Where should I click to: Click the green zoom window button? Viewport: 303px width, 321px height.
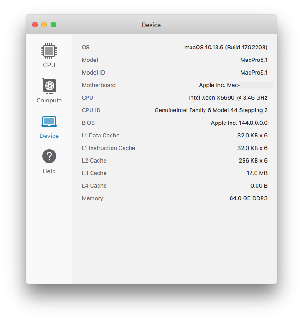pos(53,25)
